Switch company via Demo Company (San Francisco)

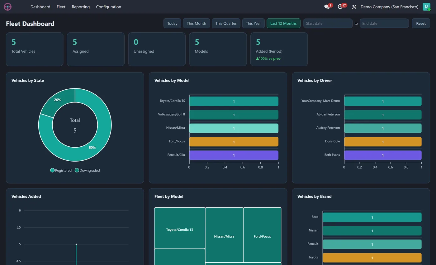pos(389,7)
